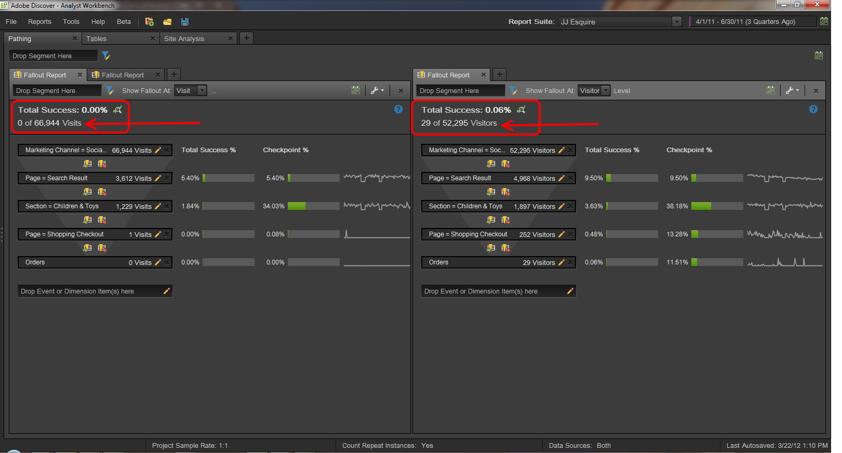Open wrench settings dropdown in right panel
The width and height of the screenshot is (842, 453).
coord(792,90)
